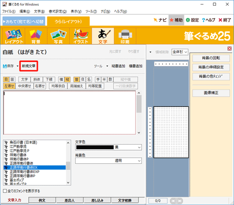Toggle 斜体 italic formatting

tap(37, 79)
